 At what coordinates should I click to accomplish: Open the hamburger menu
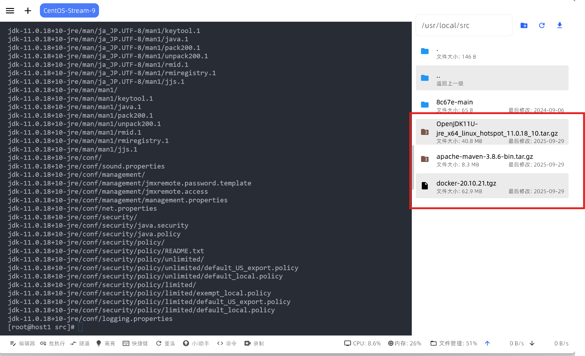tap(10, 11)
